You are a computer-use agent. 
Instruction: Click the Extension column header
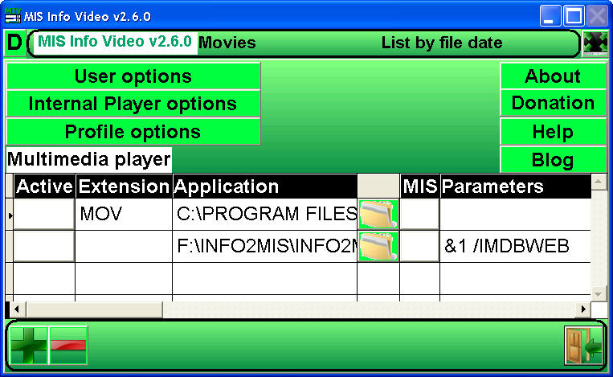pyautogui.click(x=124, y=186)
